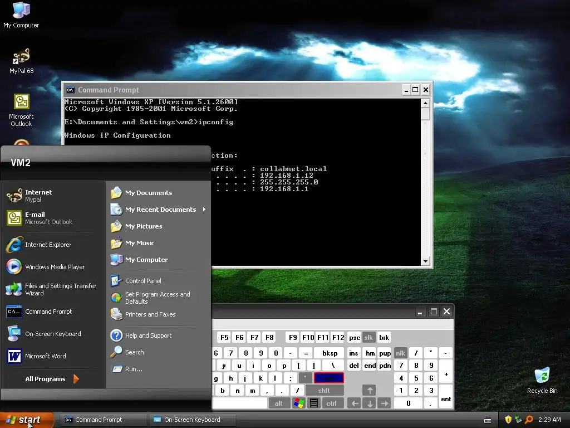Click the brk break key
Screen dimensions: 570x428
coord(384,337)
